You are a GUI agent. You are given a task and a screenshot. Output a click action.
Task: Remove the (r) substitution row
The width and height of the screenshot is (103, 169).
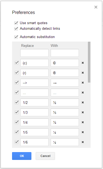click(x=83, y=73)
